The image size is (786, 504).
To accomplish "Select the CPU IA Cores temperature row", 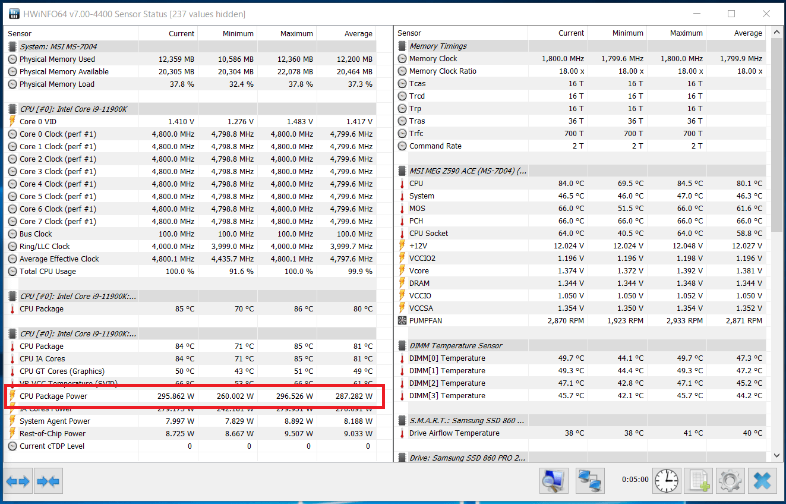I will [191, 359].
